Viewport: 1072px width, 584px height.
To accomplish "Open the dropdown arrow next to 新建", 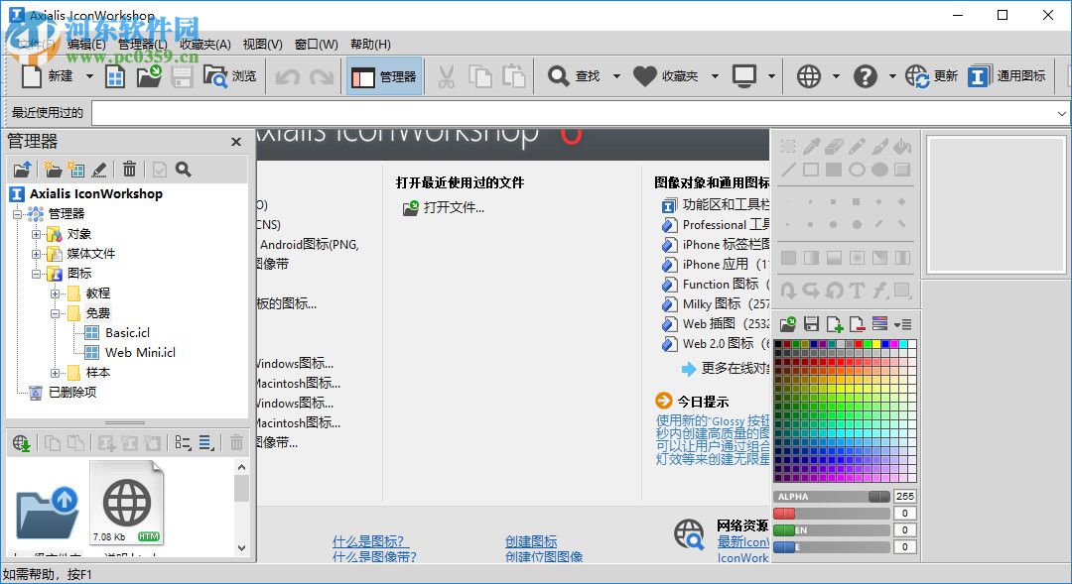I will click(87, 76).
